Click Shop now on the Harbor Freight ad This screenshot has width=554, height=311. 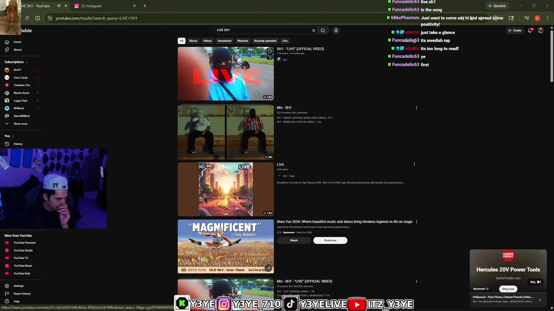pos(508,289)
